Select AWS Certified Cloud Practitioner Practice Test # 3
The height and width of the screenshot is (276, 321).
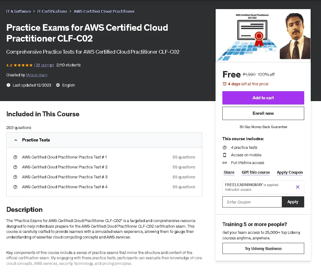(x=65, y=177)
